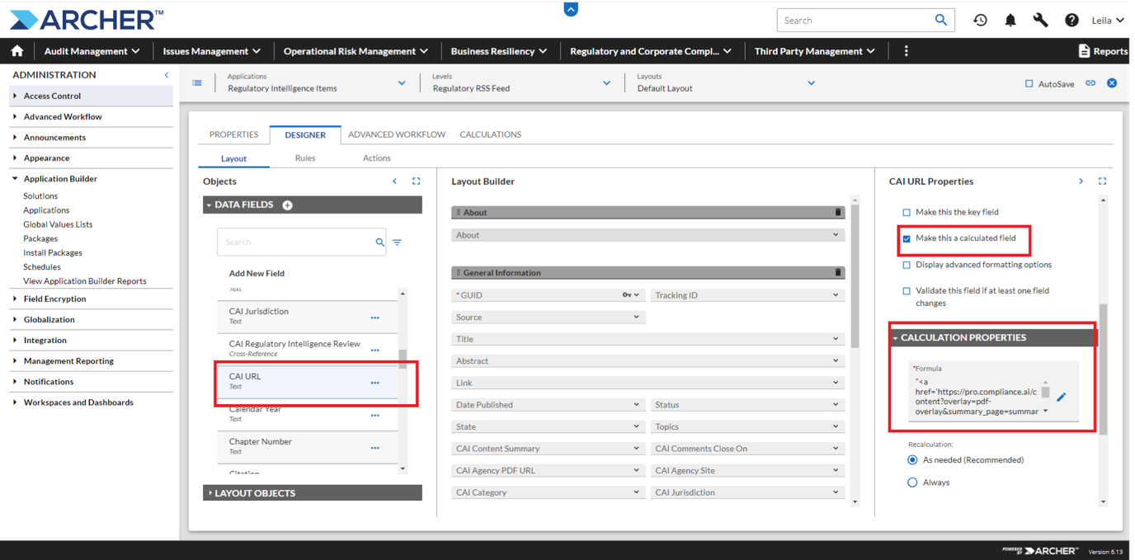This screenshot has height=560, width=1135.
Task: Open the Rules sub-tab
Action: tap(305, 158)
